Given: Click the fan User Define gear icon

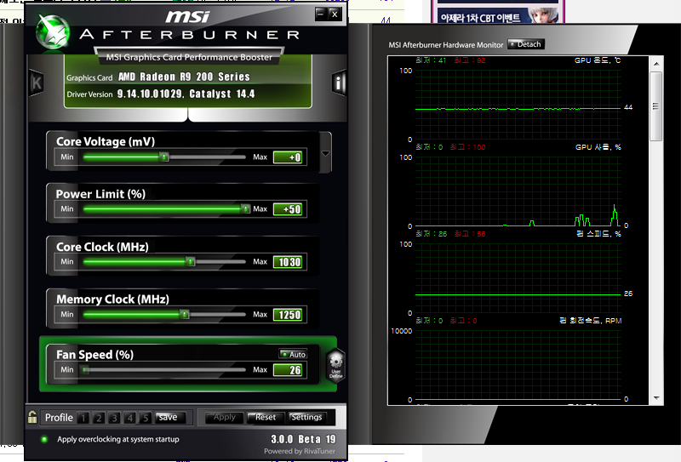Looking at the screenshot, I should pos(335,366).
